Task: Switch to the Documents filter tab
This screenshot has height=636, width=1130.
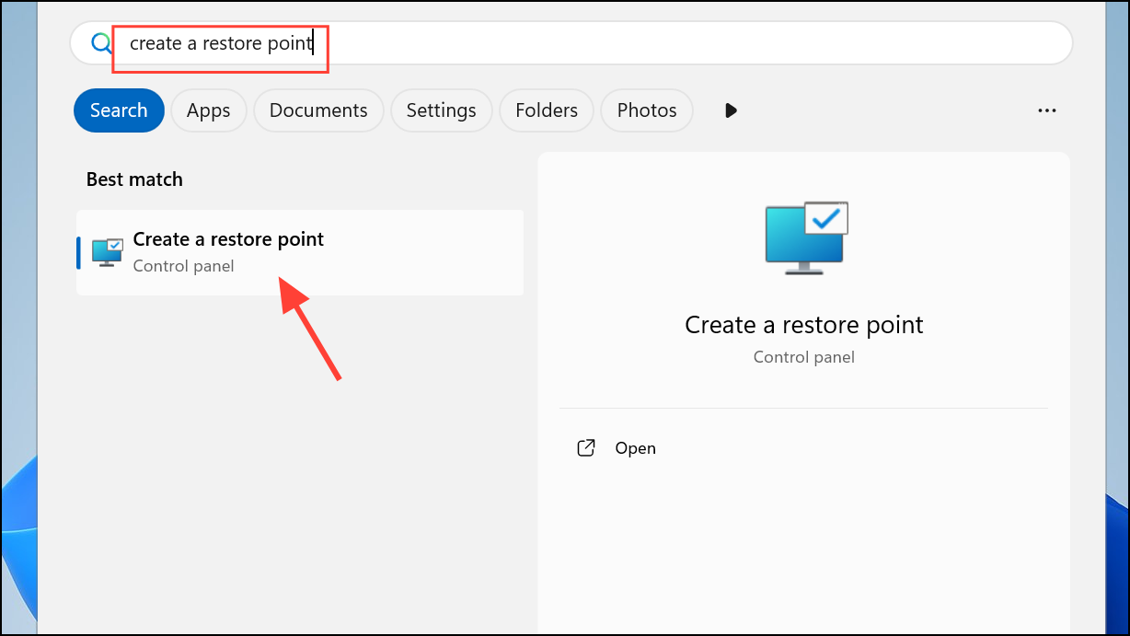Action: [x=318, y=110]
